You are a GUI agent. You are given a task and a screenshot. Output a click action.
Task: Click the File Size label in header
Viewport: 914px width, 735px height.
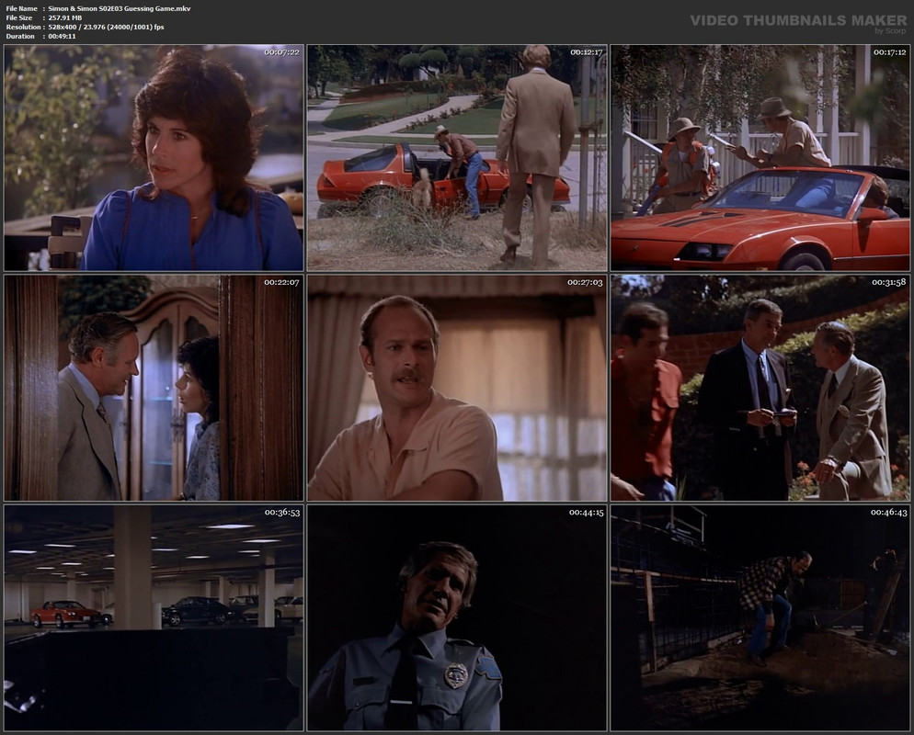click(19, 18)
